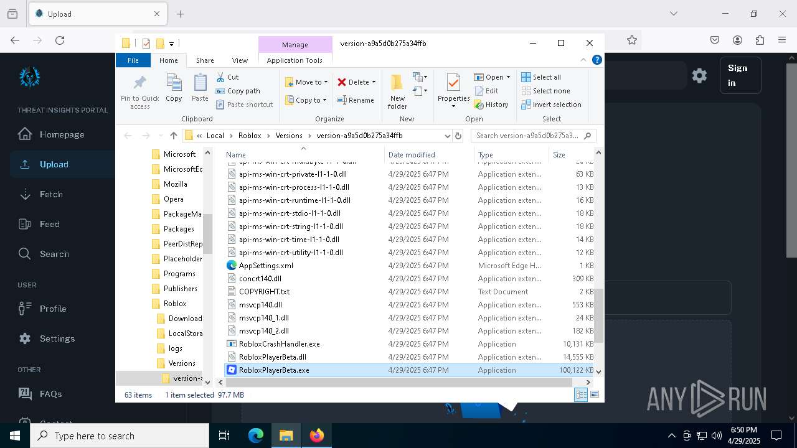Click the Copy ribbon icon
797x448 pixels.
[x=174, y=88]
